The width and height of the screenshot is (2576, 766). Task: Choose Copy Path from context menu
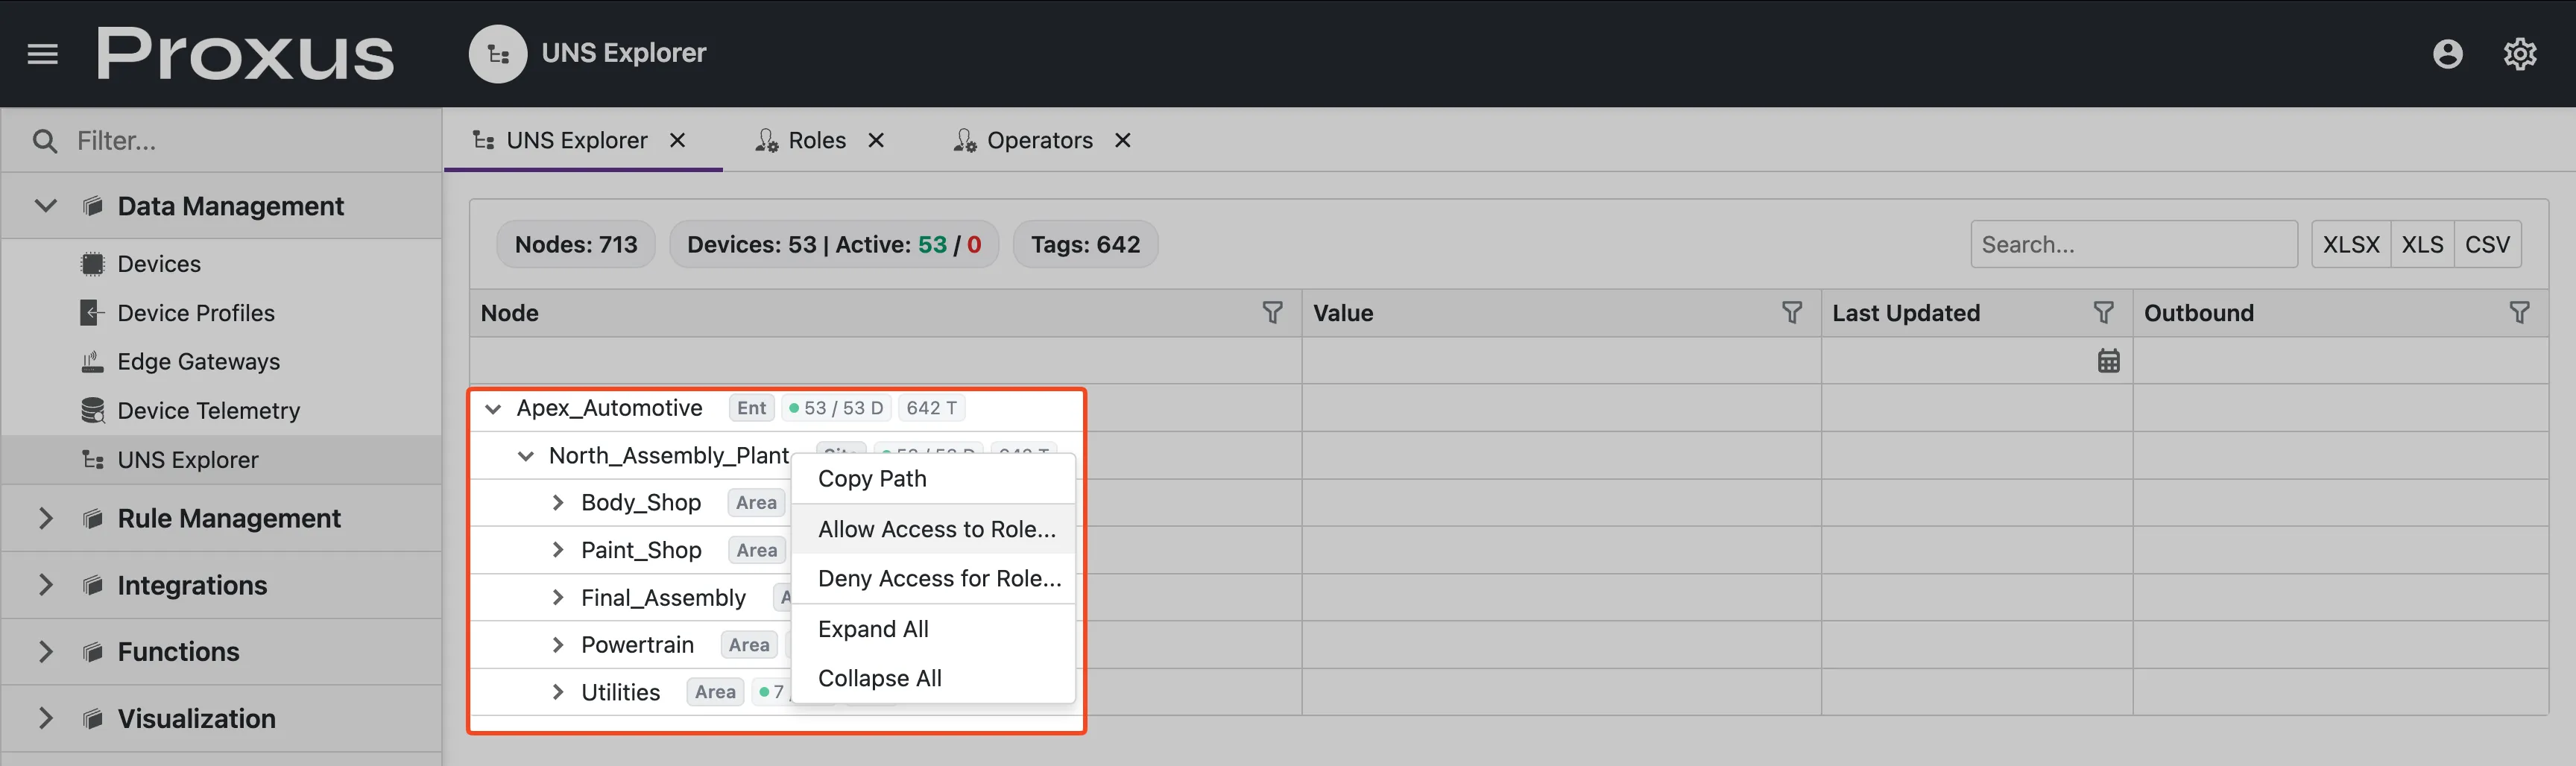click(x=872, y=479)
